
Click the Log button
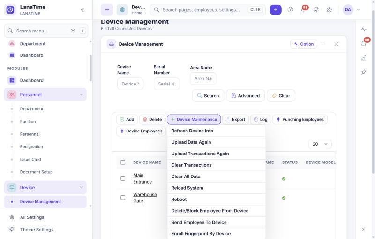261,119
